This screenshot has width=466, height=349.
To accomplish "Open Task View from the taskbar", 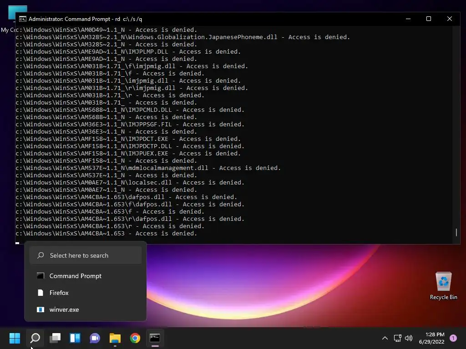I will tap(55, 338).
